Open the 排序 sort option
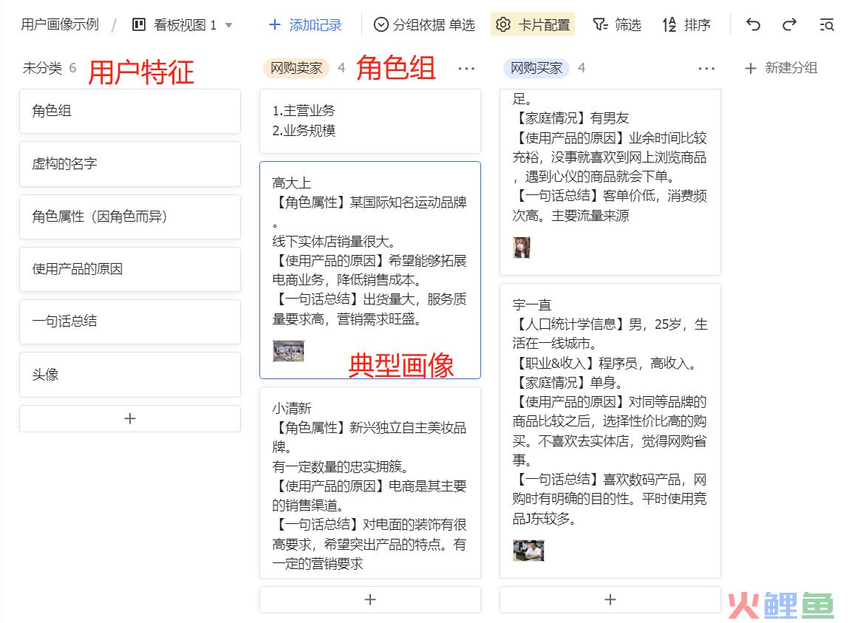Viewport: 852px width, 623px height. (686, 25)
